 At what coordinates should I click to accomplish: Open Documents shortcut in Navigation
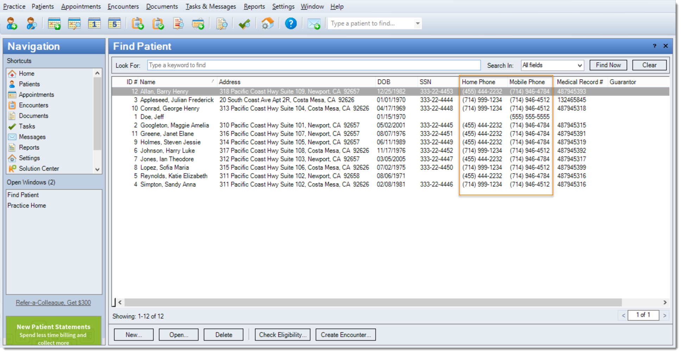[33, 116]
